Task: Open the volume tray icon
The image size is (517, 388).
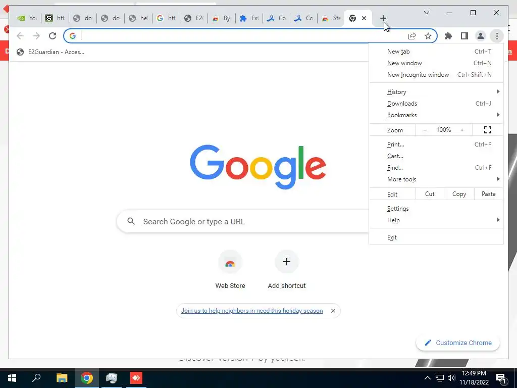Action: click(451, 378)
